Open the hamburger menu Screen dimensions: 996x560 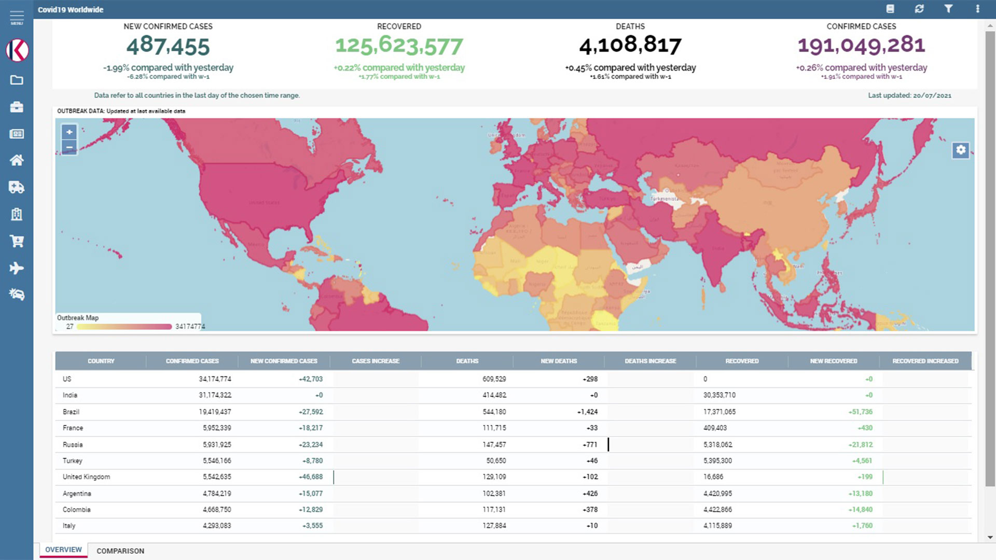coord(17,18)
